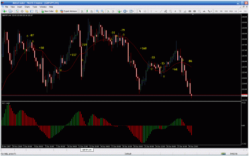Image resolution: width=249 pixels, height=156 pixels.
Task: Open the Insert menu
Action: [20, 7]
